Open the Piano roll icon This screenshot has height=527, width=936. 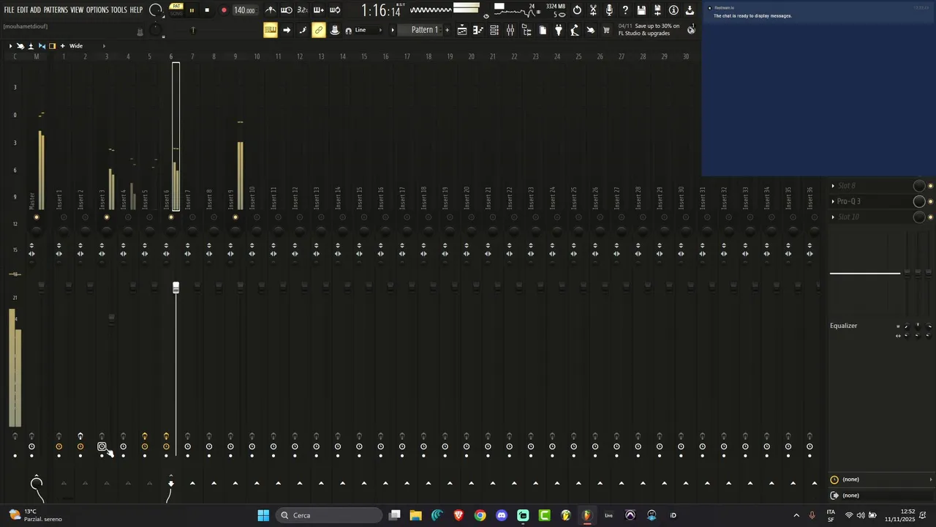click(x=478, y=30)
